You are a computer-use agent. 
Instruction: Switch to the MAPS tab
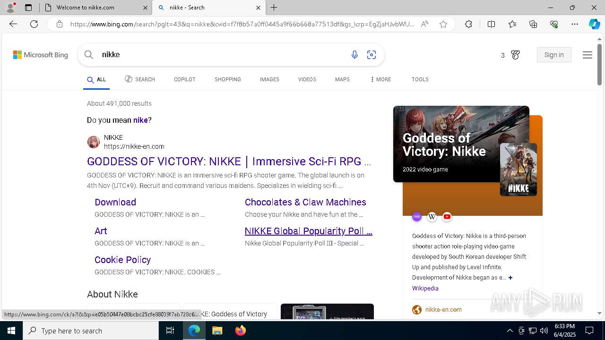[342, 79]
